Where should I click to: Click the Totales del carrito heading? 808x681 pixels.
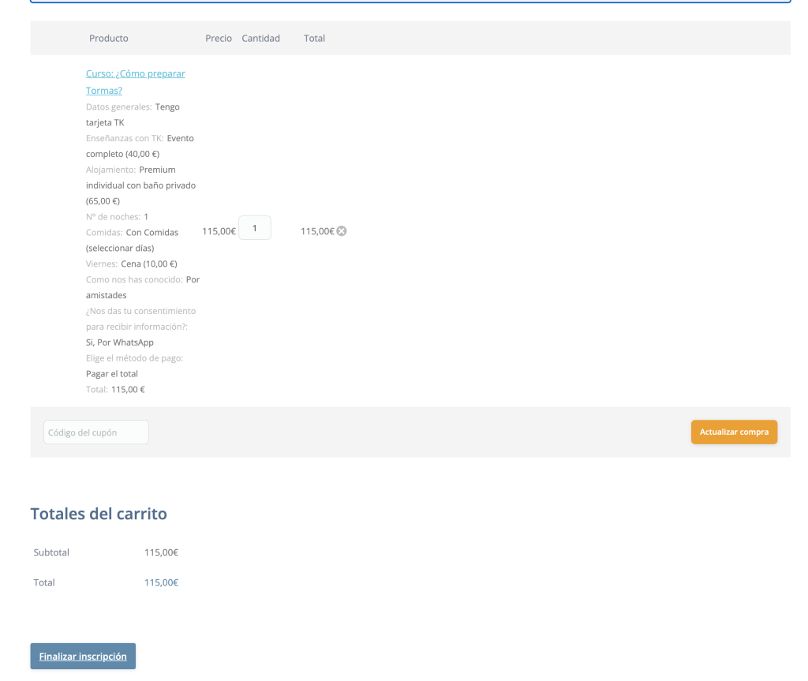pyautogui.click(x=99, y=514)
